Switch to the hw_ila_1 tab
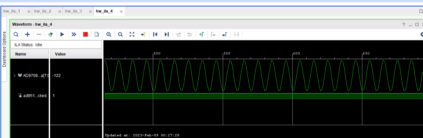This screenshot has height=138, width=423. [12, 11]
